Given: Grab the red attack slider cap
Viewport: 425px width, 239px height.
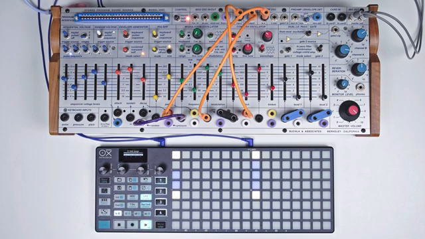Looking at the screenshot, I should tap(118, 72).
